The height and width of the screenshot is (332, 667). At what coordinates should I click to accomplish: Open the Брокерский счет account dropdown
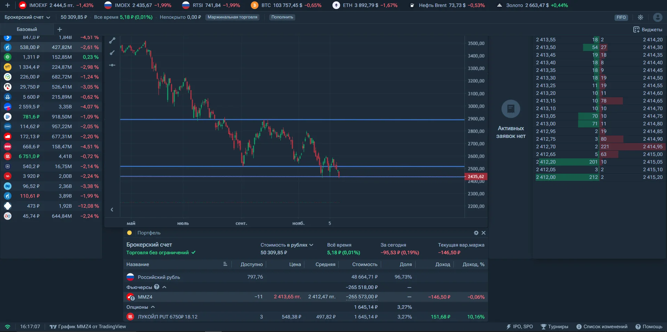pyautogui.click(x=27, y=17)
